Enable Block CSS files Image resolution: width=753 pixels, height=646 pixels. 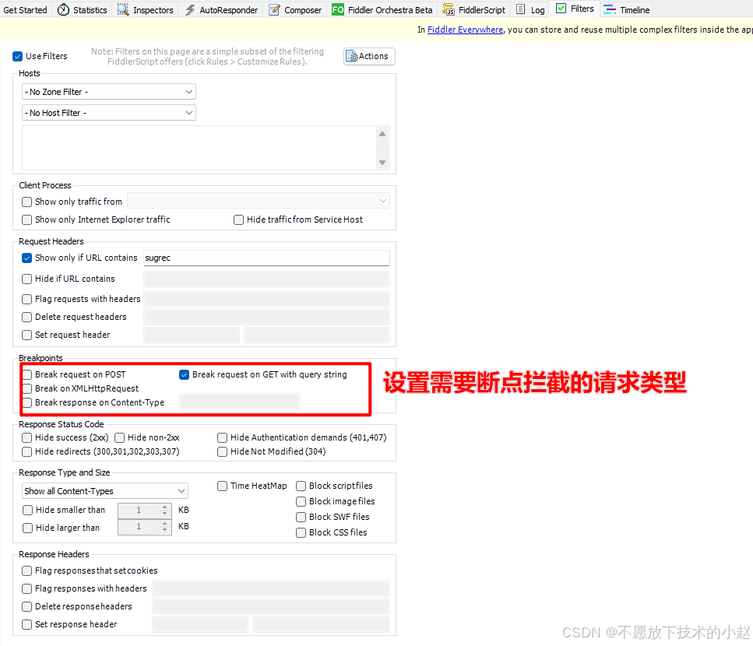301,532
